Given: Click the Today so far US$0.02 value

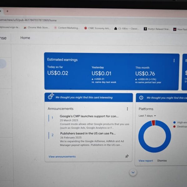Looking at the screenshot, I should 58,73.
